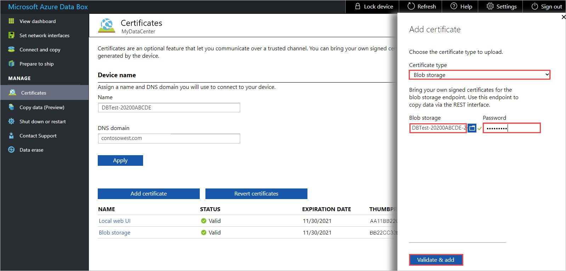Open Shut down or restart page
566x271 pixels.
point(43,122)
